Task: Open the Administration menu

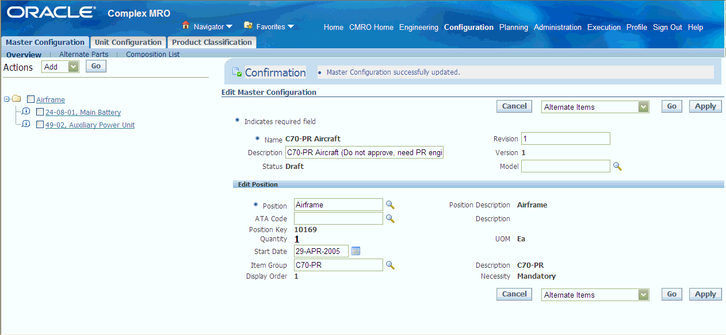Action: [x=558, y=27]
